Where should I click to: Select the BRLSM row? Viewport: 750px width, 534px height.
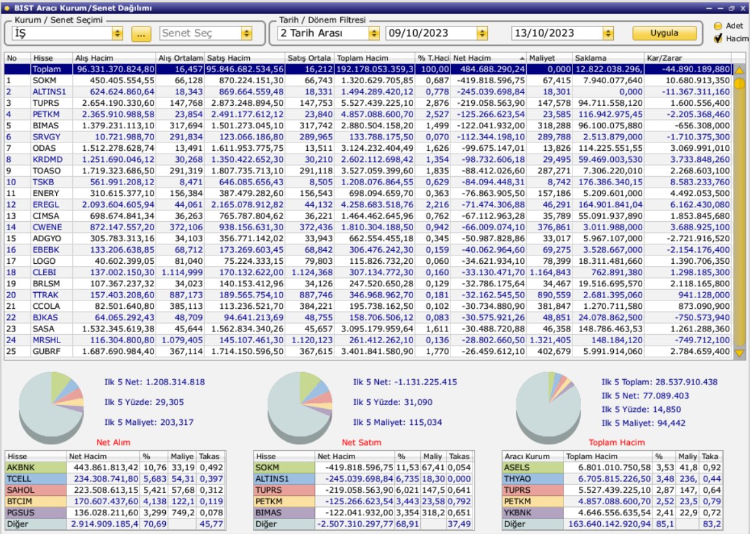(x=368, y=284)
